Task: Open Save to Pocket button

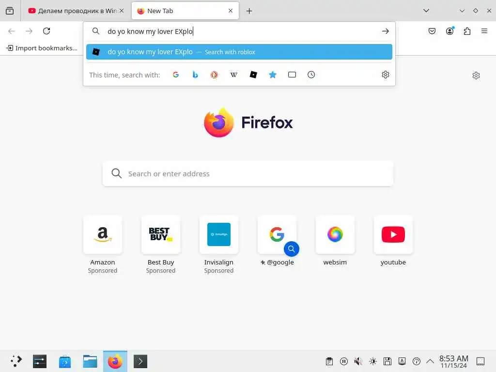Action: (x=432, y=31)
